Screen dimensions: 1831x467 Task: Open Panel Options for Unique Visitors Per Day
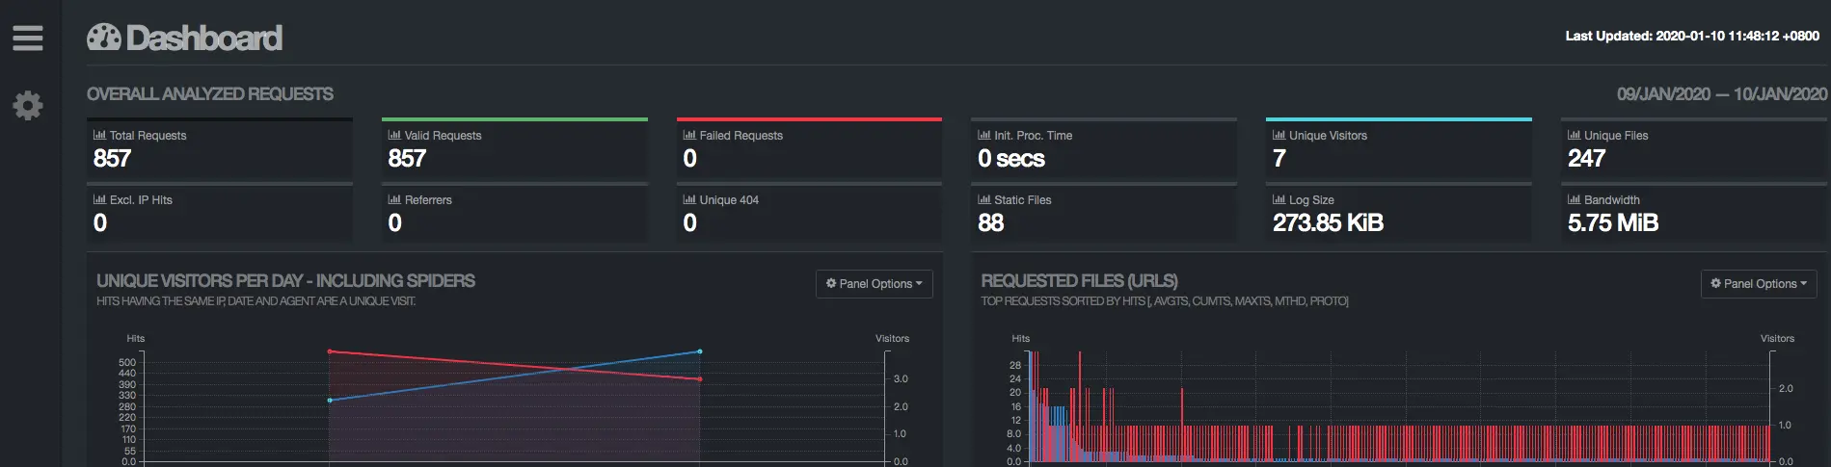[875, 283]
